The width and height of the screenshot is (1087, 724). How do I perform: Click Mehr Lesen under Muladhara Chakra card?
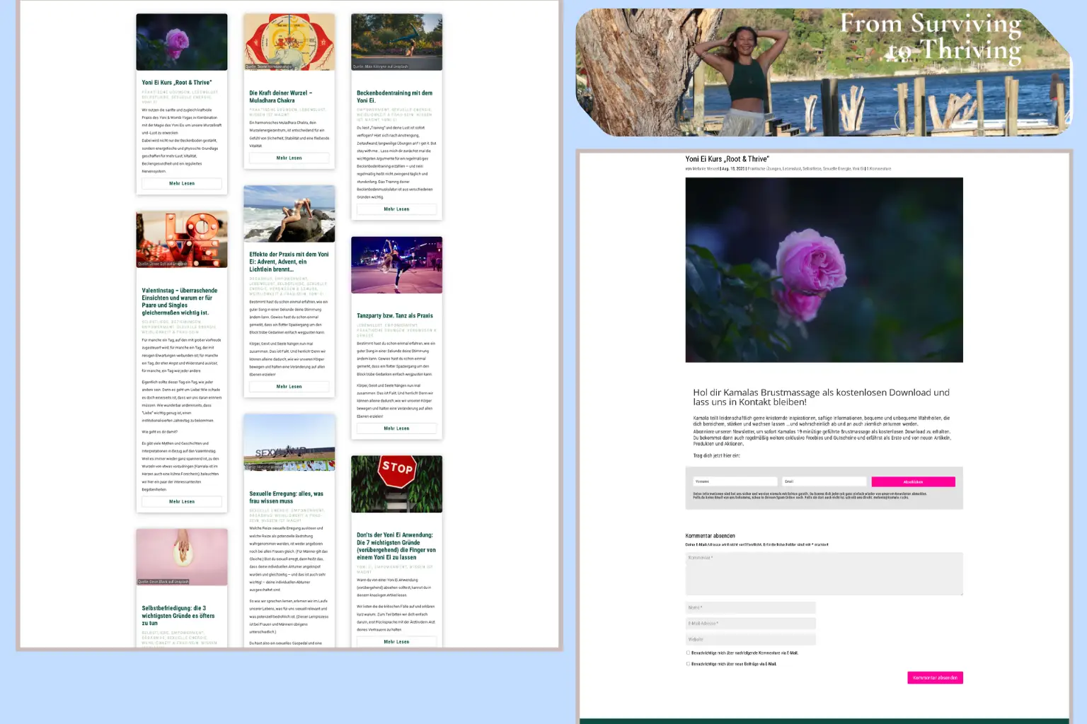click(289, 158)
